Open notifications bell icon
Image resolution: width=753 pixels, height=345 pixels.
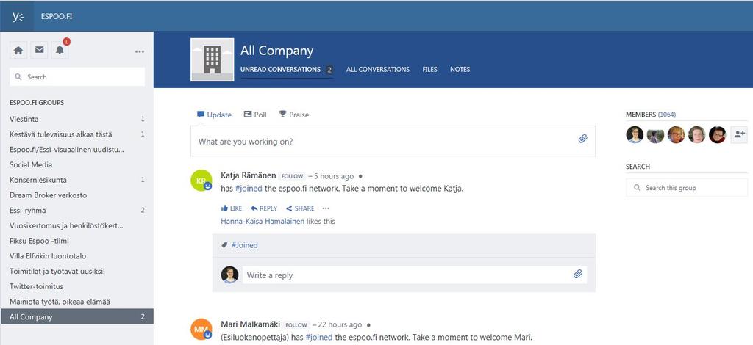click(60, 51)
